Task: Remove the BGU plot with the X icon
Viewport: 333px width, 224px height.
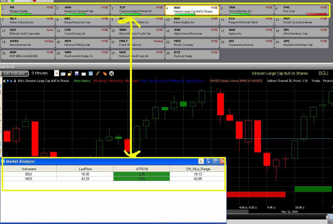Action: pyautogui.click(x=4, y=81)
